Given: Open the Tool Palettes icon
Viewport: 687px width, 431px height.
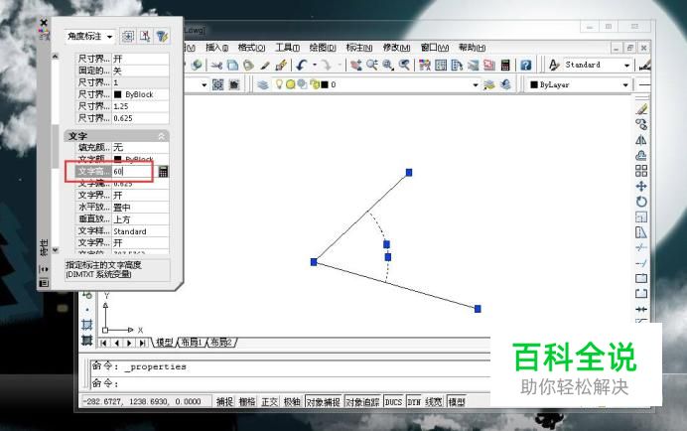Looking at the screenshot, I should pyautogui.click(x=457, y=66).
